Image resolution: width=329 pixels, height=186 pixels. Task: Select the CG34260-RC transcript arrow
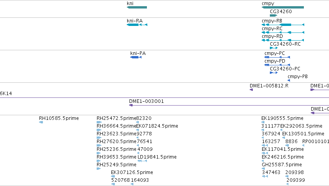274,48
